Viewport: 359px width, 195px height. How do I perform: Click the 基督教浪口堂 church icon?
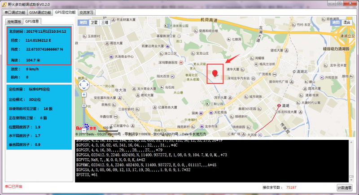[179, 36]
